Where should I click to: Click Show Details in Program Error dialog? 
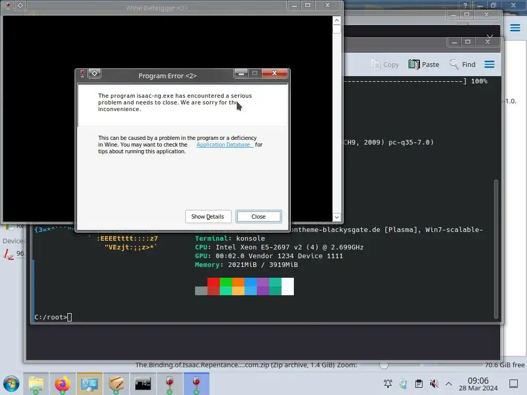(208, 217)
